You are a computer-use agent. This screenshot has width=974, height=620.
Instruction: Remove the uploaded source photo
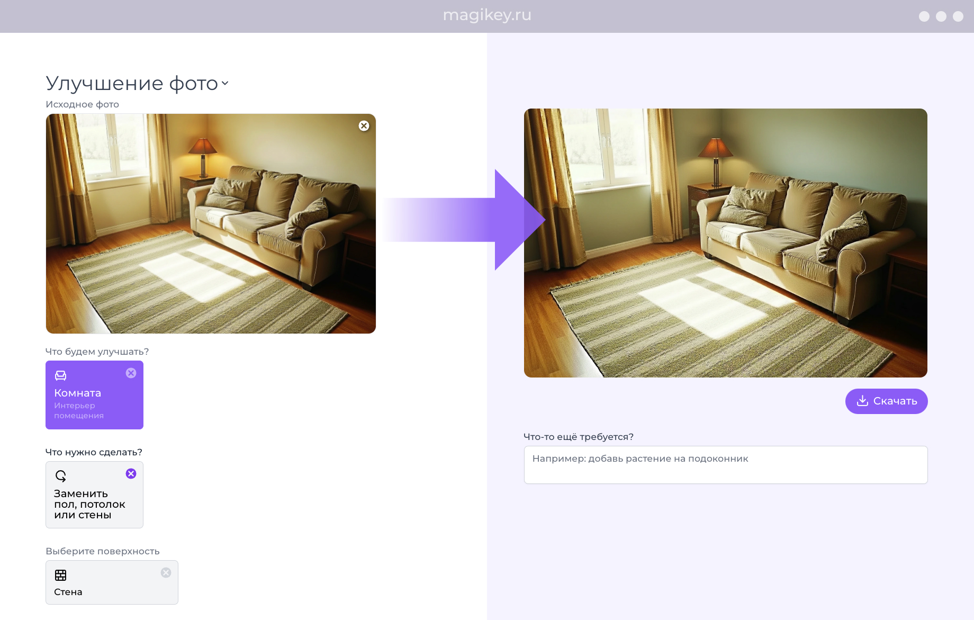(364, 126)
